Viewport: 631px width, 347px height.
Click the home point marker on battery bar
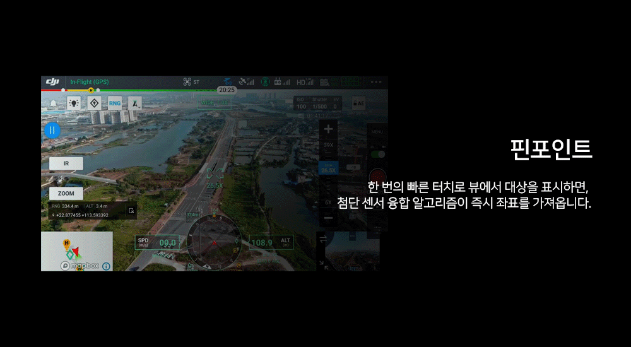tap(91, 90)
